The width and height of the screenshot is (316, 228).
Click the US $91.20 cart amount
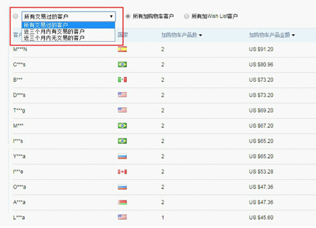(261, 49)
